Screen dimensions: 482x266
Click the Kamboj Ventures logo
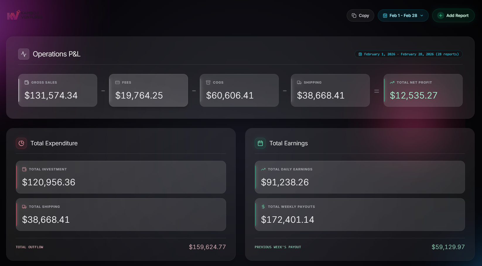(x=24, y=15)
